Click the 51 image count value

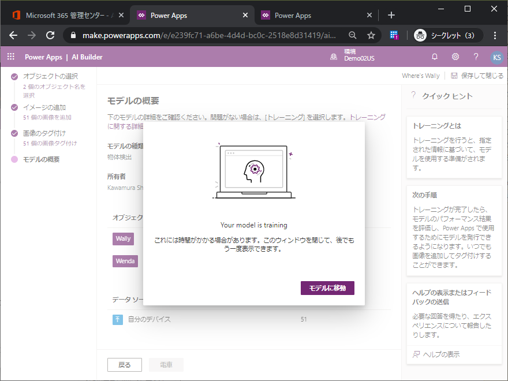(304, 319)
